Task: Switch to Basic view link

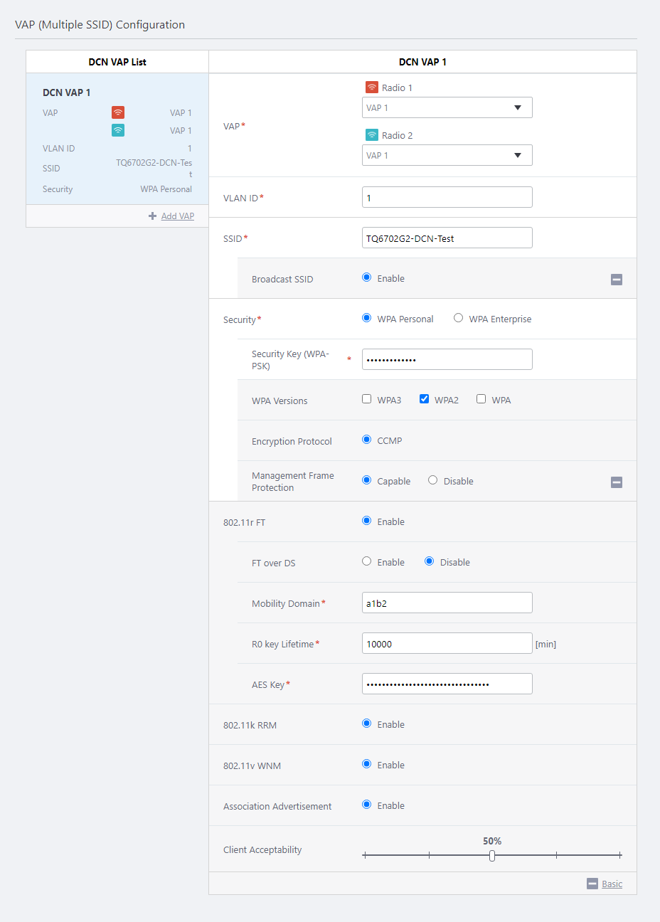Action: (612, 884)
